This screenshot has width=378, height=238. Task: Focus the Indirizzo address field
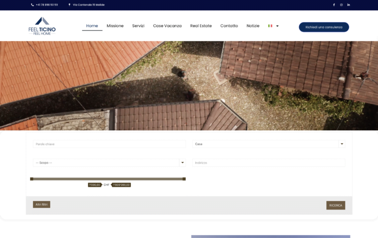coord(269,163)
